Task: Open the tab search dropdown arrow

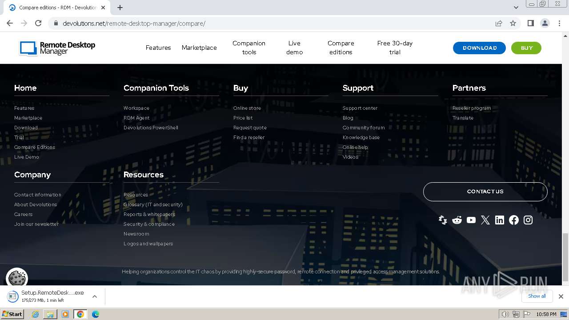Action: pyautogui.click(x=516, y=8)
